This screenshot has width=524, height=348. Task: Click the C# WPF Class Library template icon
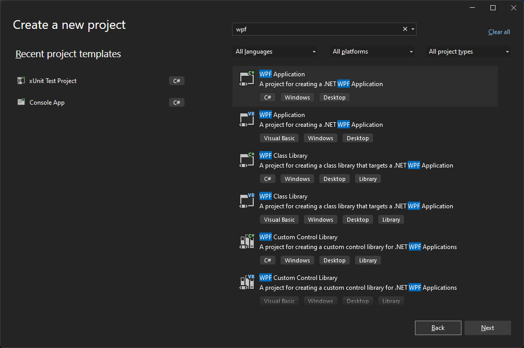[246, 160]
